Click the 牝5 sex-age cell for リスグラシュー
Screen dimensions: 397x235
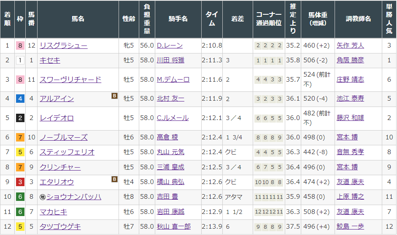coord(129,46)
